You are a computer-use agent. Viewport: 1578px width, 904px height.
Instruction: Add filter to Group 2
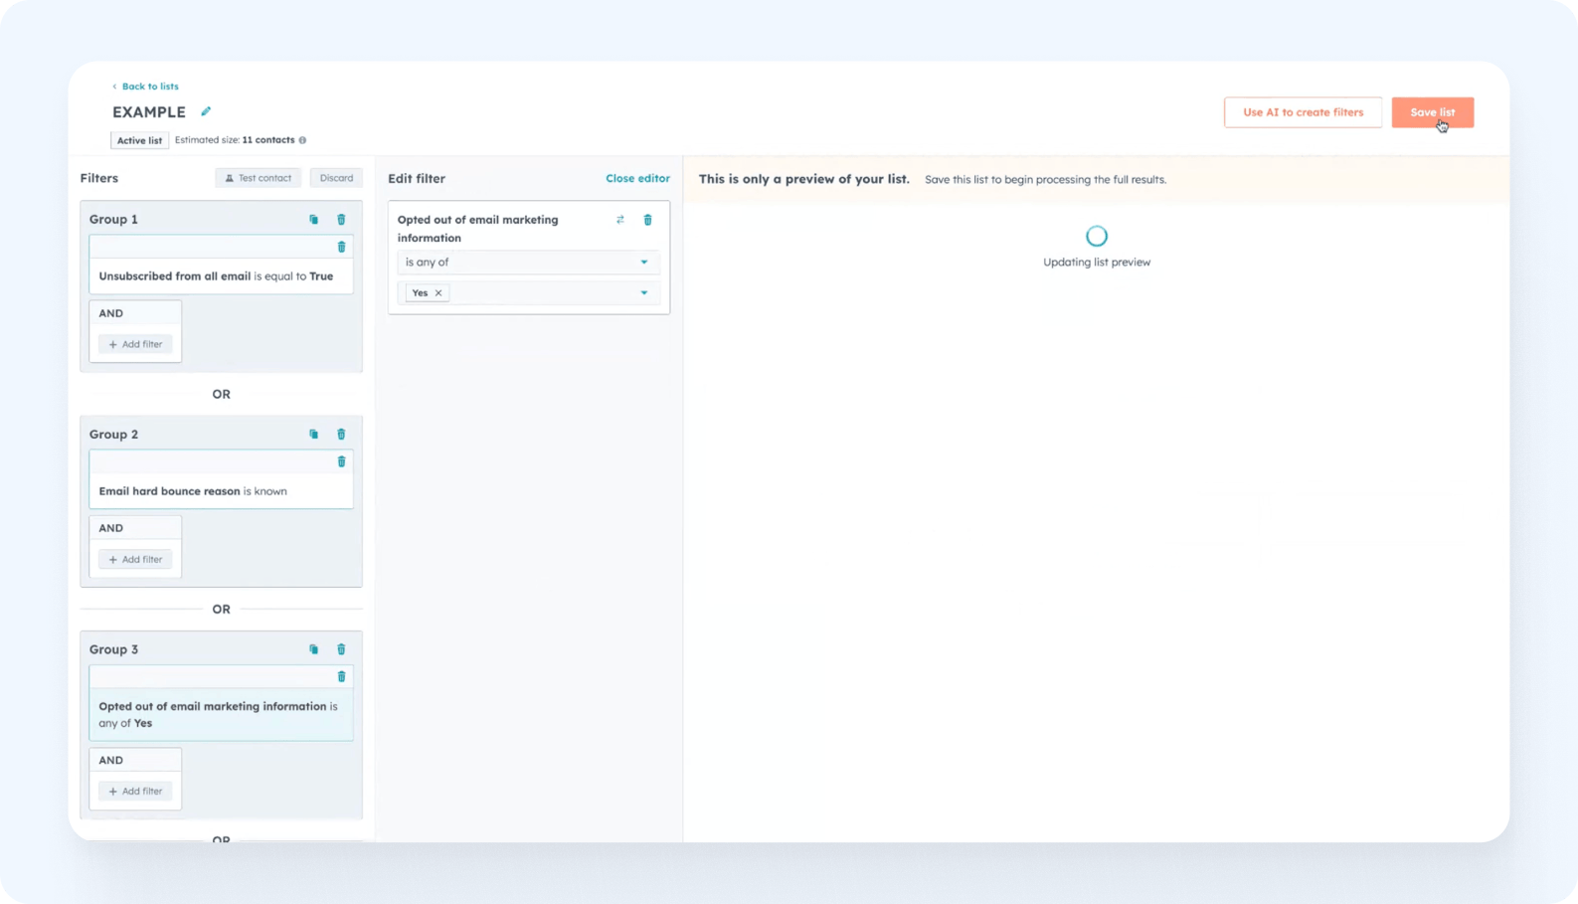tap(135, 560)
